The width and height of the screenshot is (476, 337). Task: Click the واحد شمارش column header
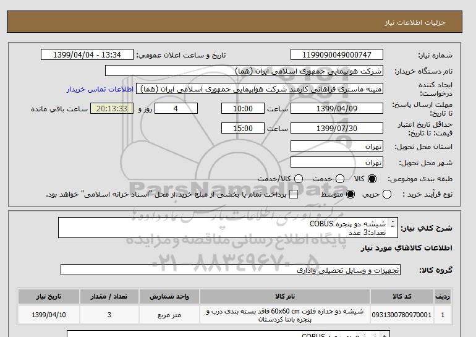tap(169, 296)
